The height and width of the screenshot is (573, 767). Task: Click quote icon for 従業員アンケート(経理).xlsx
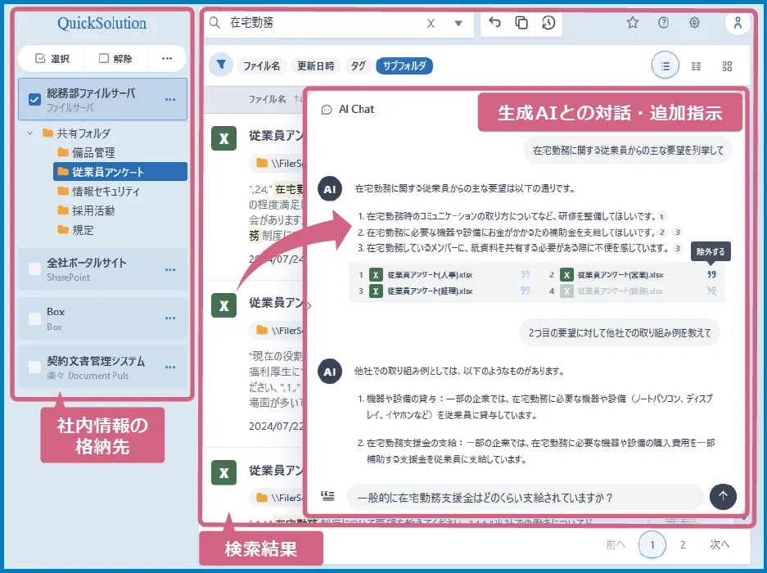526,291
